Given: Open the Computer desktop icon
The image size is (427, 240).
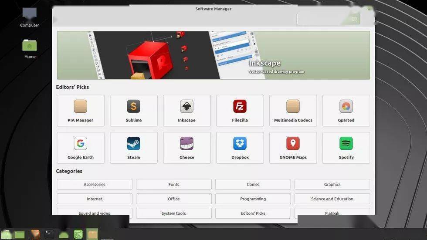Looking at the screenshot, I should click(30, 17).
